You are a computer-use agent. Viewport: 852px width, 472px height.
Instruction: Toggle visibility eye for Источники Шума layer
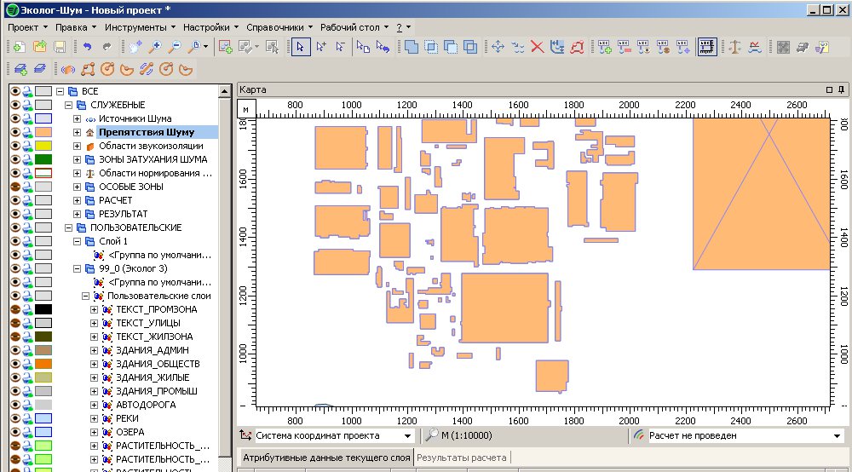(x=14, y=118)
